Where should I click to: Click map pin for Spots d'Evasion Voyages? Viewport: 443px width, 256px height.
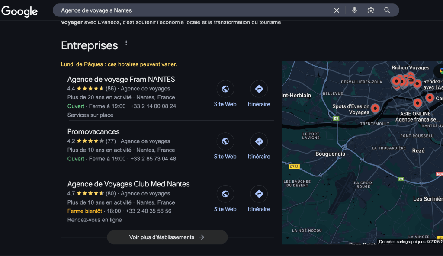click(375, 108)
